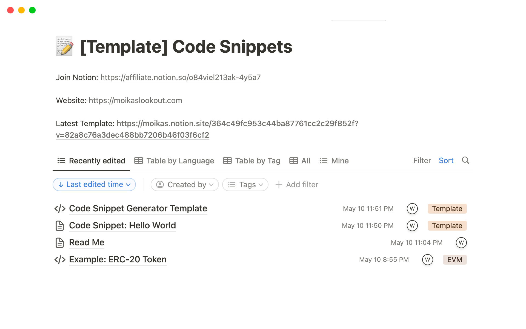
Task: Expand the Tags filter dropdown
Action: pyautogui.click(x=245, y=185)
